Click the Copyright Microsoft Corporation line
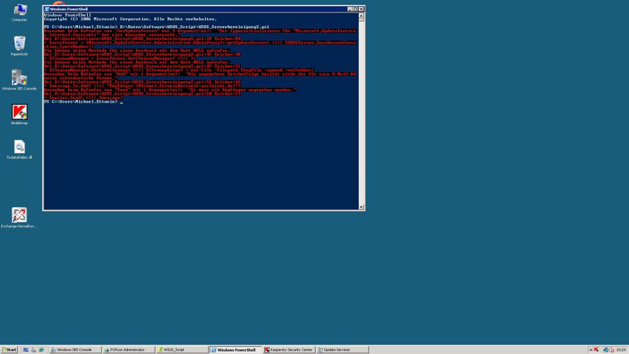 click(x=130, y=19)
